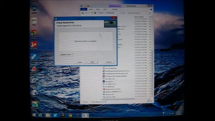Click Update Driver in the Virtual Serial Driver dialog

coord(66,54)
